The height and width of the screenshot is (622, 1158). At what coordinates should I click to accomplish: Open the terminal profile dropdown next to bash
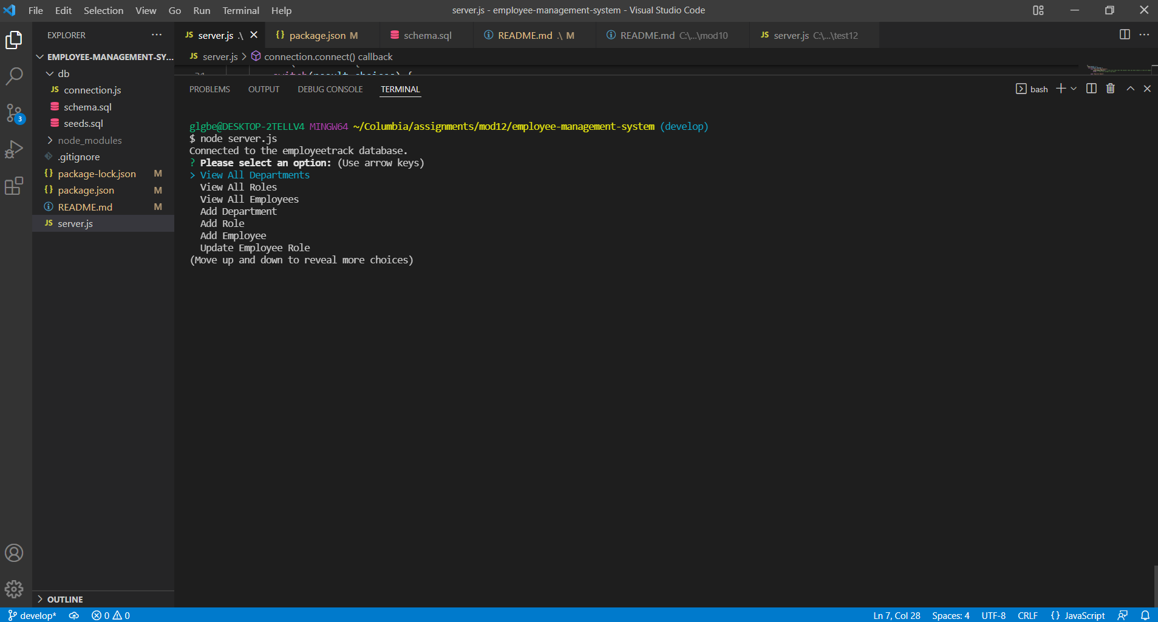point(1074,89)
